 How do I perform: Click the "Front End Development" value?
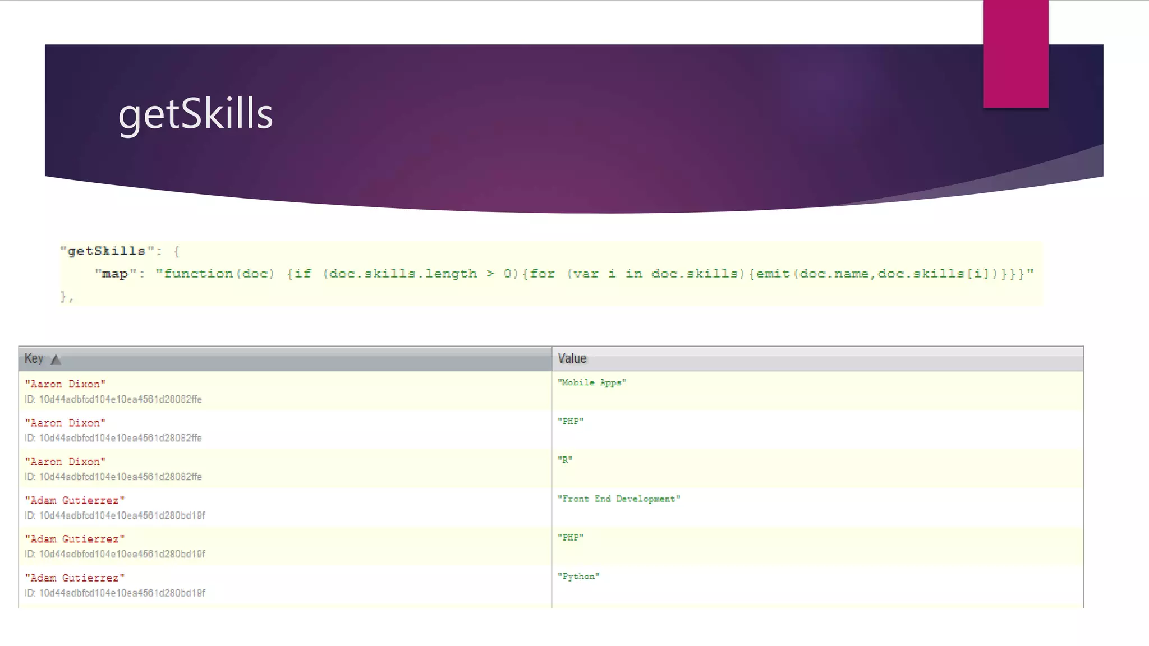[x=619, y=499]
